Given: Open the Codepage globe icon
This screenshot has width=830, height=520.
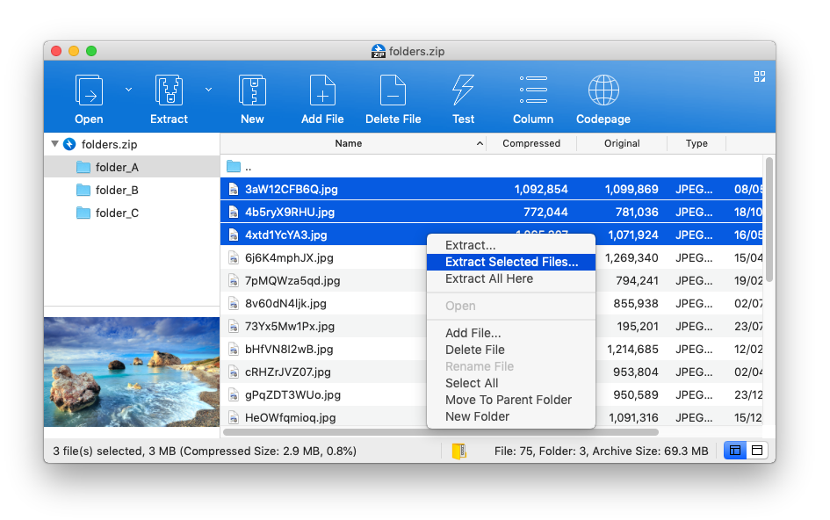Looking at the screenshot, I should tap(603, 91).
